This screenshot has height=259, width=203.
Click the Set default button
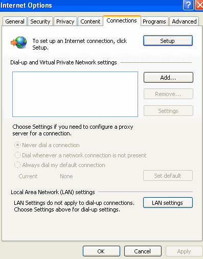pyautogui.click(x=168, y=176)
